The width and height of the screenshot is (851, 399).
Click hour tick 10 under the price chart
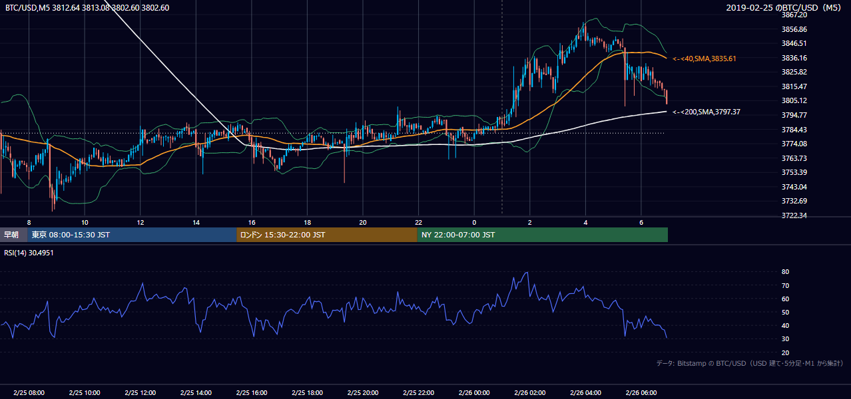pyautogui.click(x=85, y=222)
